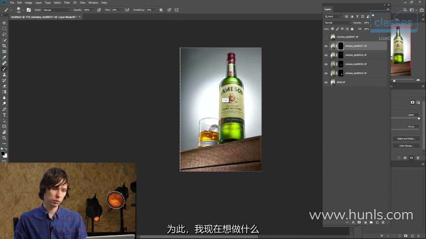This screenshot has height=239, width=426.
Task: Click the foreground color swatch
Action: pyautogui.click(x=3, y=154)
